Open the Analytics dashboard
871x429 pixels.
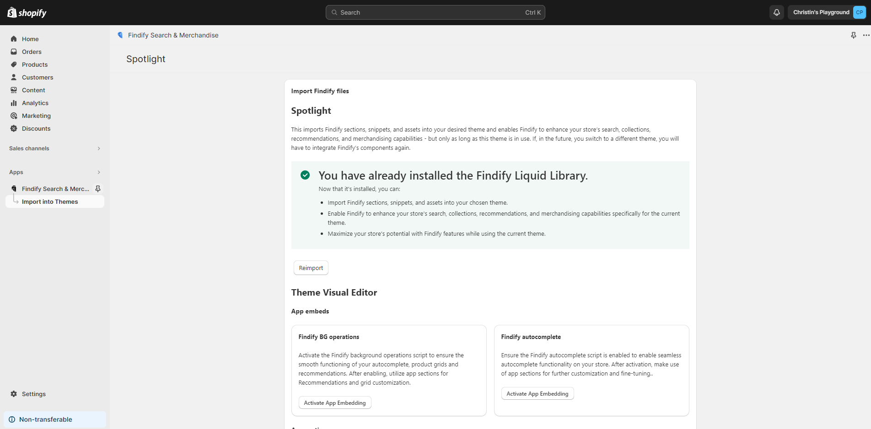point(35,103)
